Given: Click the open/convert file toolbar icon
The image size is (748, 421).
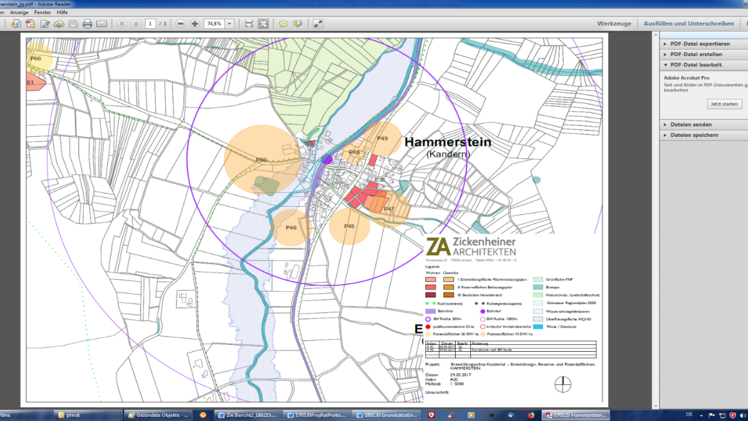Looking at the screenshot, I should [x=16, y=24].
